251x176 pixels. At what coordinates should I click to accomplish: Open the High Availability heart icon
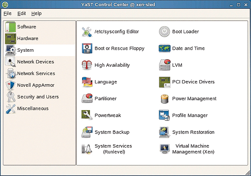pyautogui.click(x=87, y=65)
